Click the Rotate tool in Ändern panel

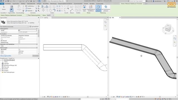[50, 10]
